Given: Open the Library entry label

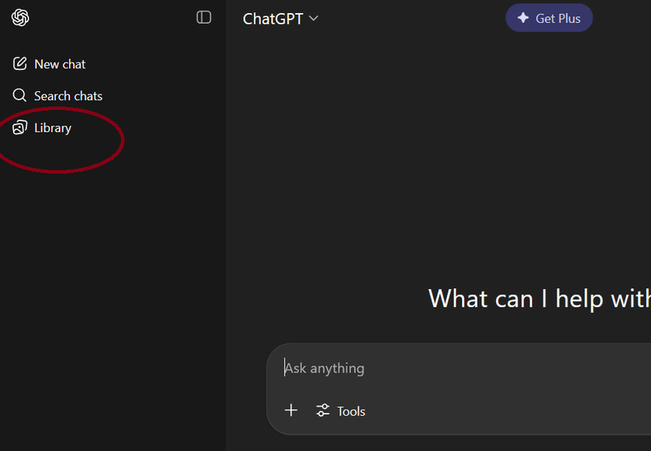Looking at the screenshot, I should click(x=53, y=128).
